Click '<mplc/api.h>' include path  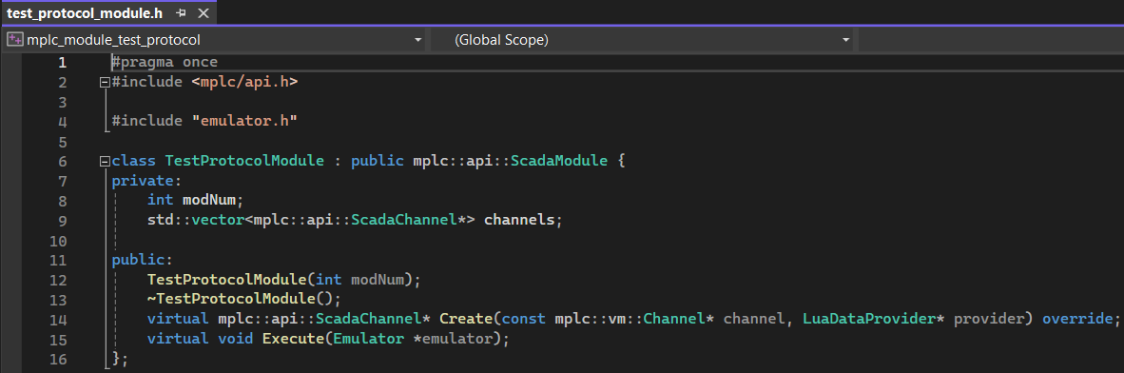(244, 82)
